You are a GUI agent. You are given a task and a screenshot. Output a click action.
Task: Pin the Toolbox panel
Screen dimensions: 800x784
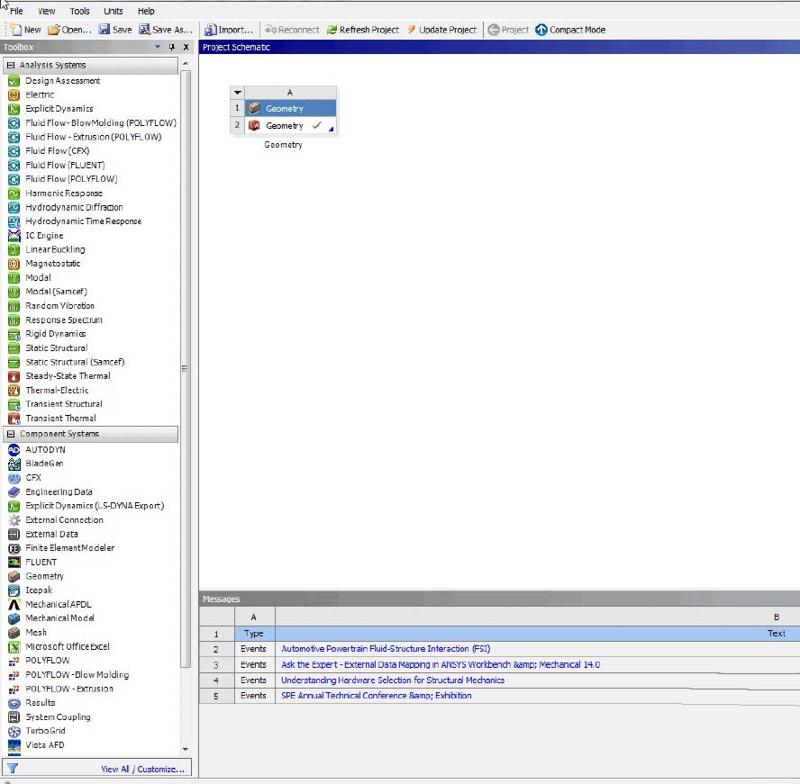click(172, 47)
